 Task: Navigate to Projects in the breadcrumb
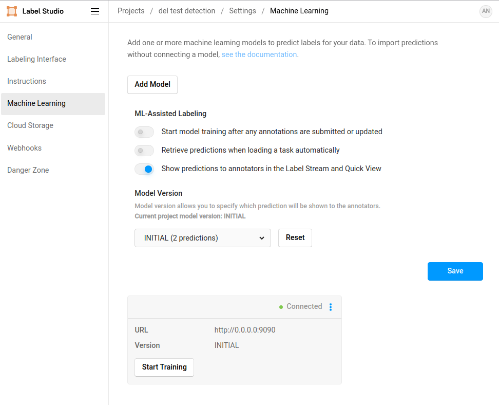[x=131, y=11]
